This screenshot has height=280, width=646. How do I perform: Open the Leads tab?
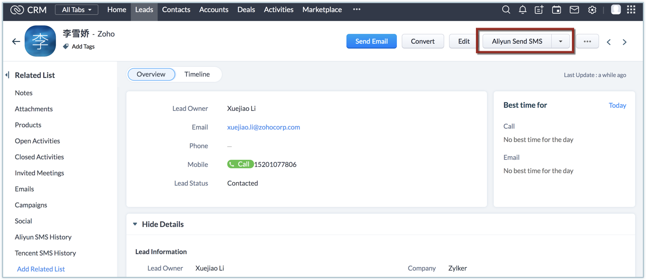[x=144, y=10]
